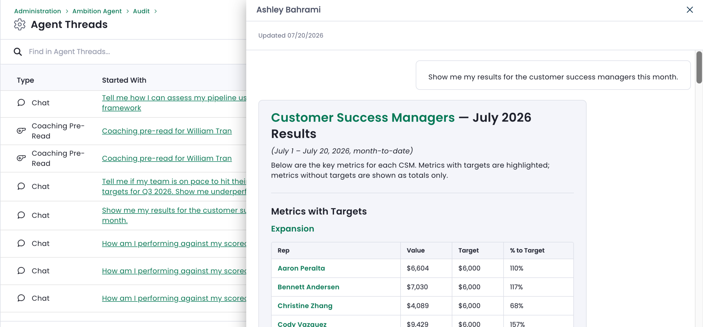Click the 'Metrics with Targets' heading
The height and width of the screenshot is (327, 703).
[x=319, y=212]
